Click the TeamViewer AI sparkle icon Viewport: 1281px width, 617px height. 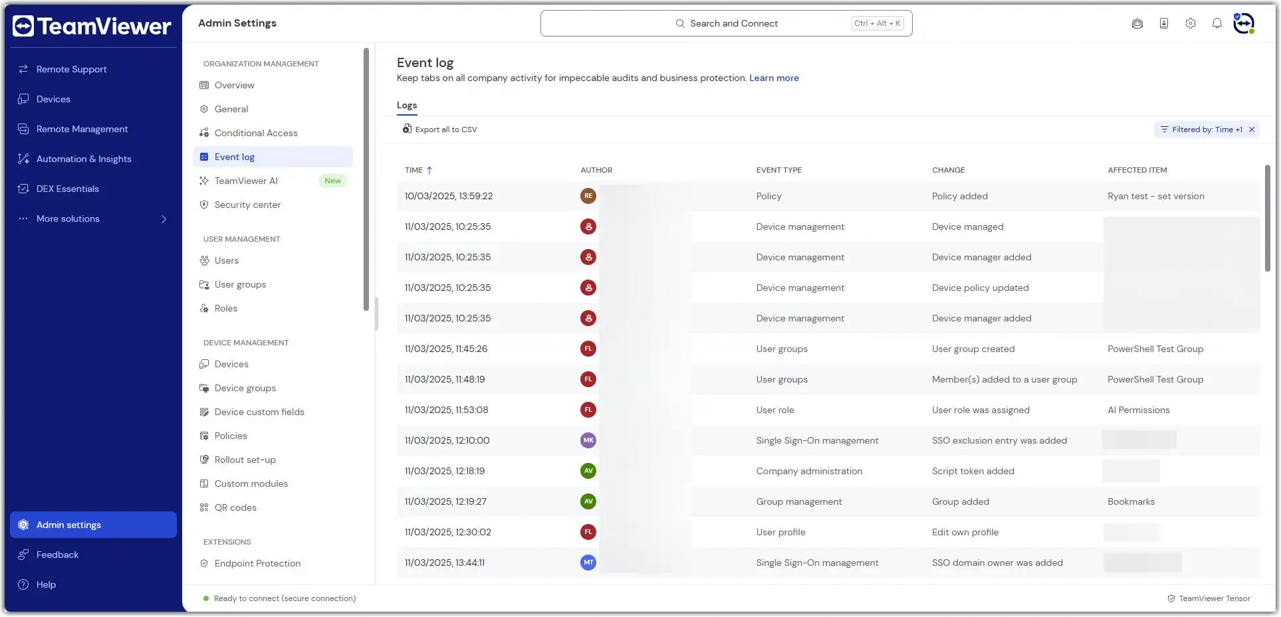[x=204, y=181]
